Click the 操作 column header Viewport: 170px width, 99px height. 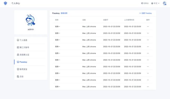(x=148, y=20)
